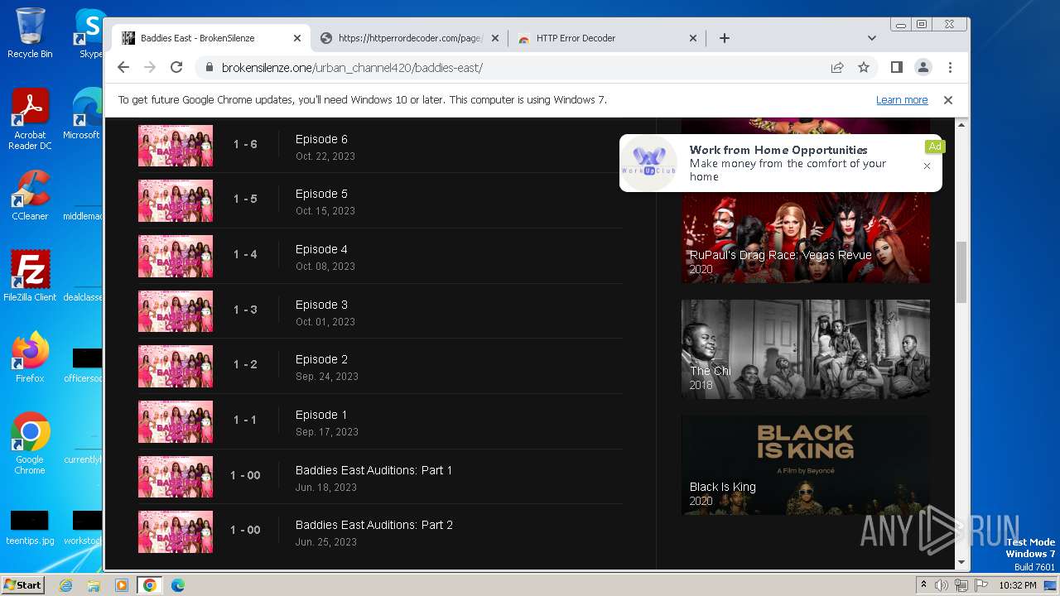
Task: Click the taskbar clock showing 10:32 PM
Action: pos(1018,585)
